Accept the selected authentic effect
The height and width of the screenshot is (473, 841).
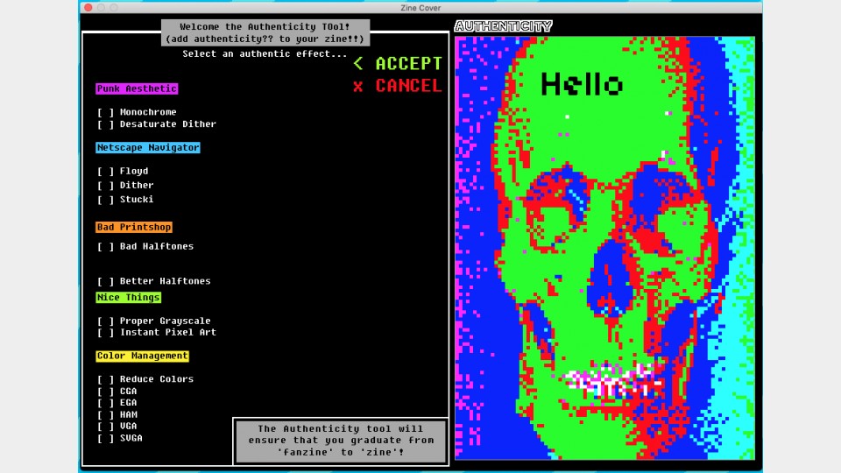click(x=398, y=63)
